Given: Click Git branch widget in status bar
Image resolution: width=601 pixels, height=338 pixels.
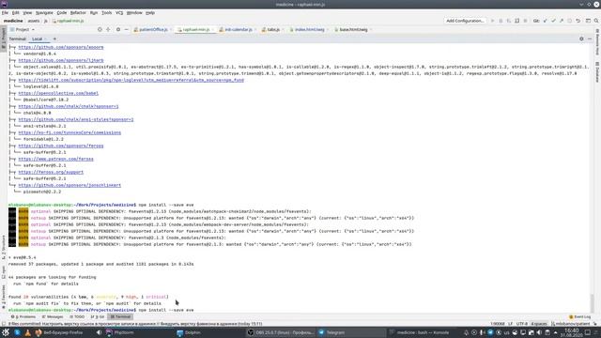Looking at the screenshot, I should pyautogui.click(x=570, y=324).
